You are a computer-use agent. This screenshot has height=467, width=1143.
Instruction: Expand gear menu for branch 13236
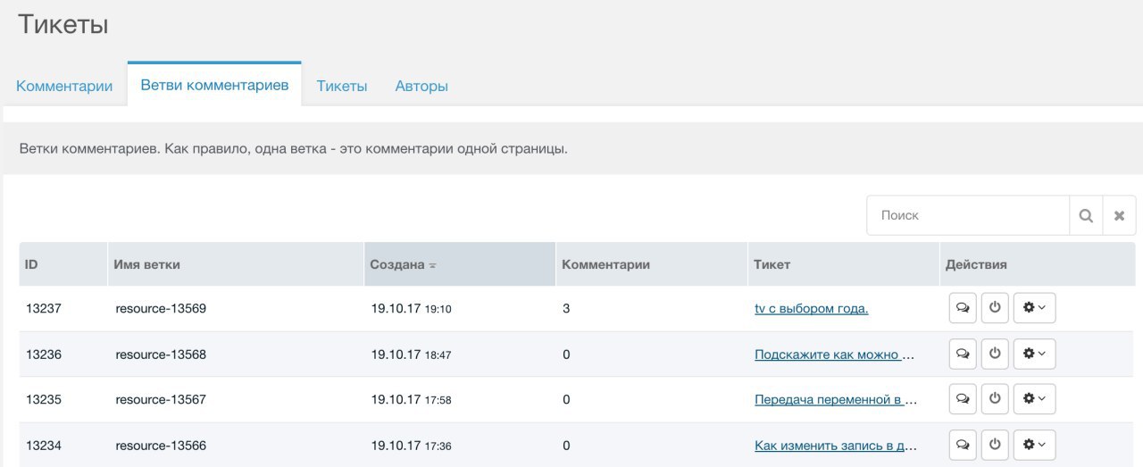[x=1034, y=354]
